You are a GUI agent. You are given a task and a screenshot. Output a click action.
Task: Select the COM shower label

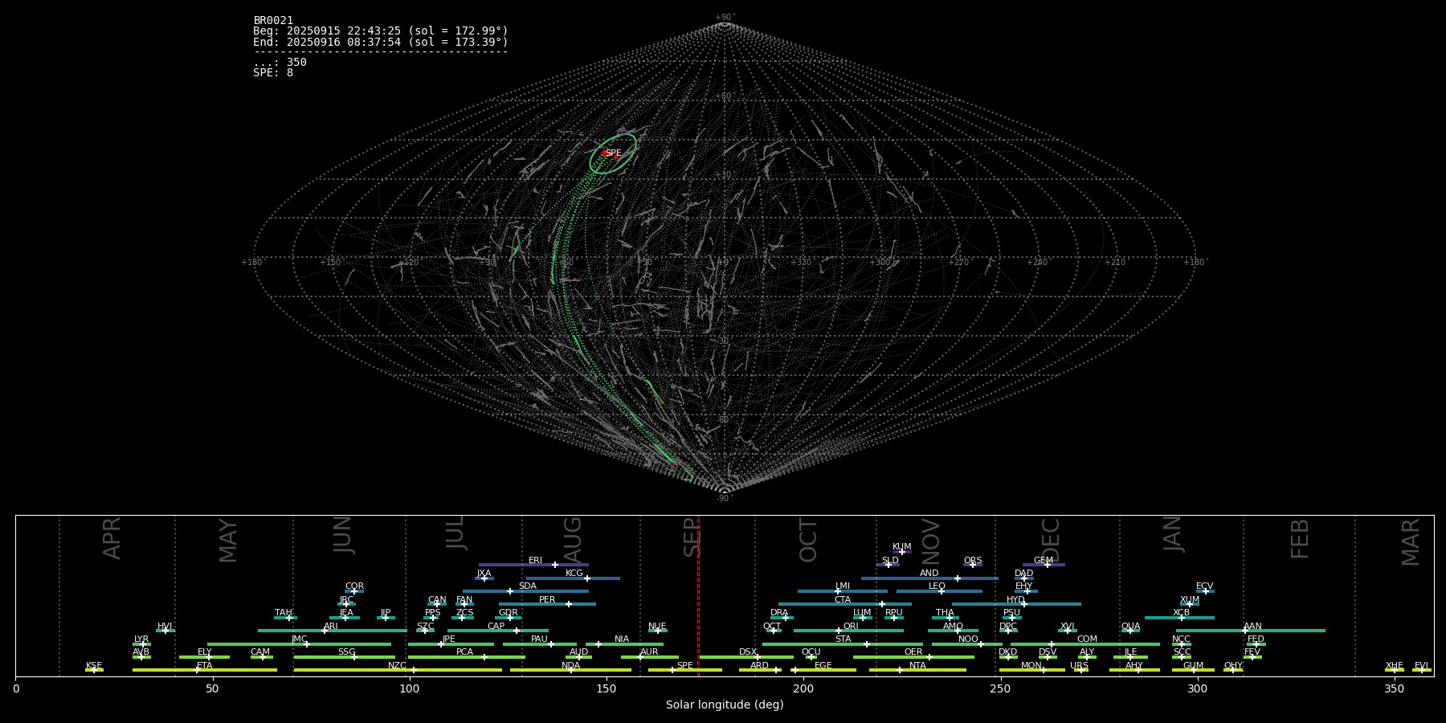click(1087, 639)
